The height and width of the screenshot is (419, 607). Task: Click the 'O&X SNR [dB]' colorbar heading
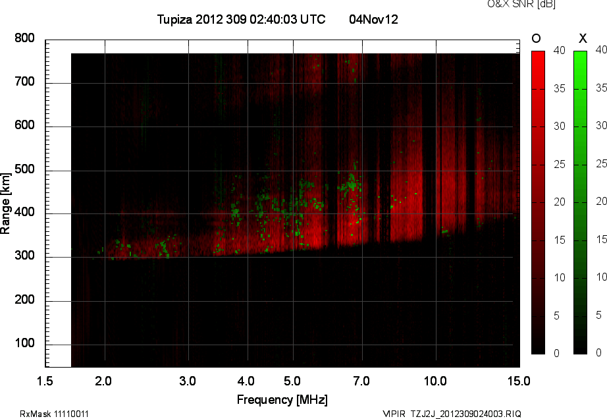[x=521, y=4]
